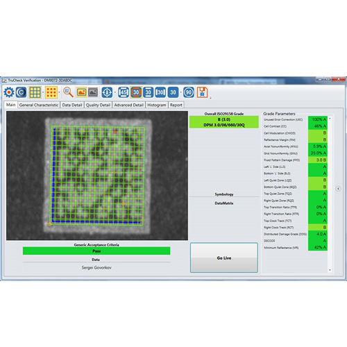This screenshot has width=347, height=347.
Task: Switch to the General Characteristic tab
Action: [39, 105]
